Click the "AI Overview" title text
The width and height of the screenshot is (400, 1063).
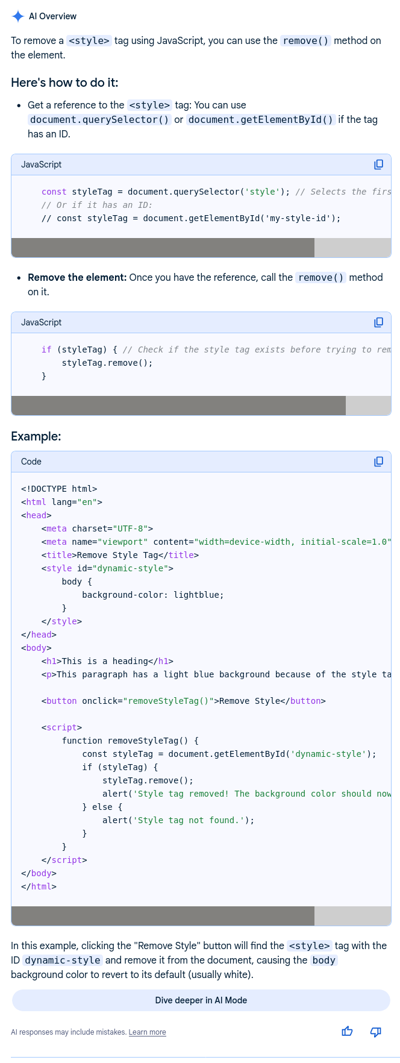pyautogui.click(x=53, y=16)
